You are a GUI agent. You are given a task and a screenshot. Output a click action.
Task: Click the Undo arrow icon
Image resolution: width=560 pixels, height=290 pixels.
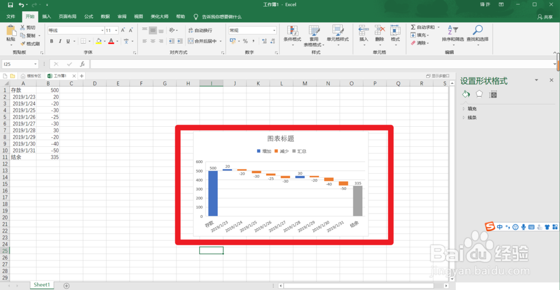click(x=21, y=4)
